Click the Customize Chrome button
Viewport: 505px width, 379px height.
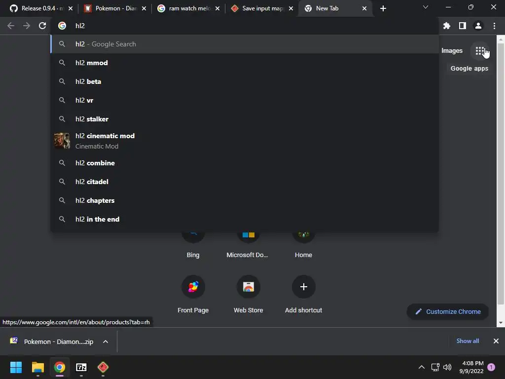click(448, 312)
